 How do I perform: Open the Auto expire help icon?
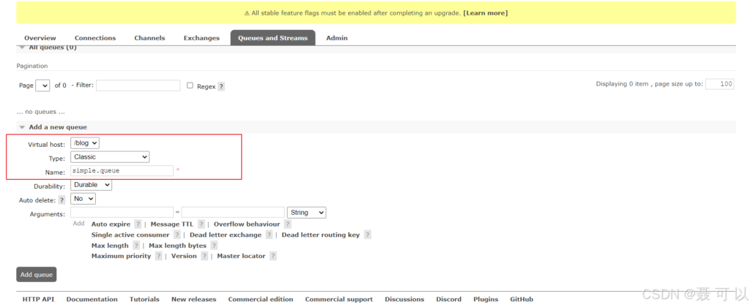[x=138, y=224]
